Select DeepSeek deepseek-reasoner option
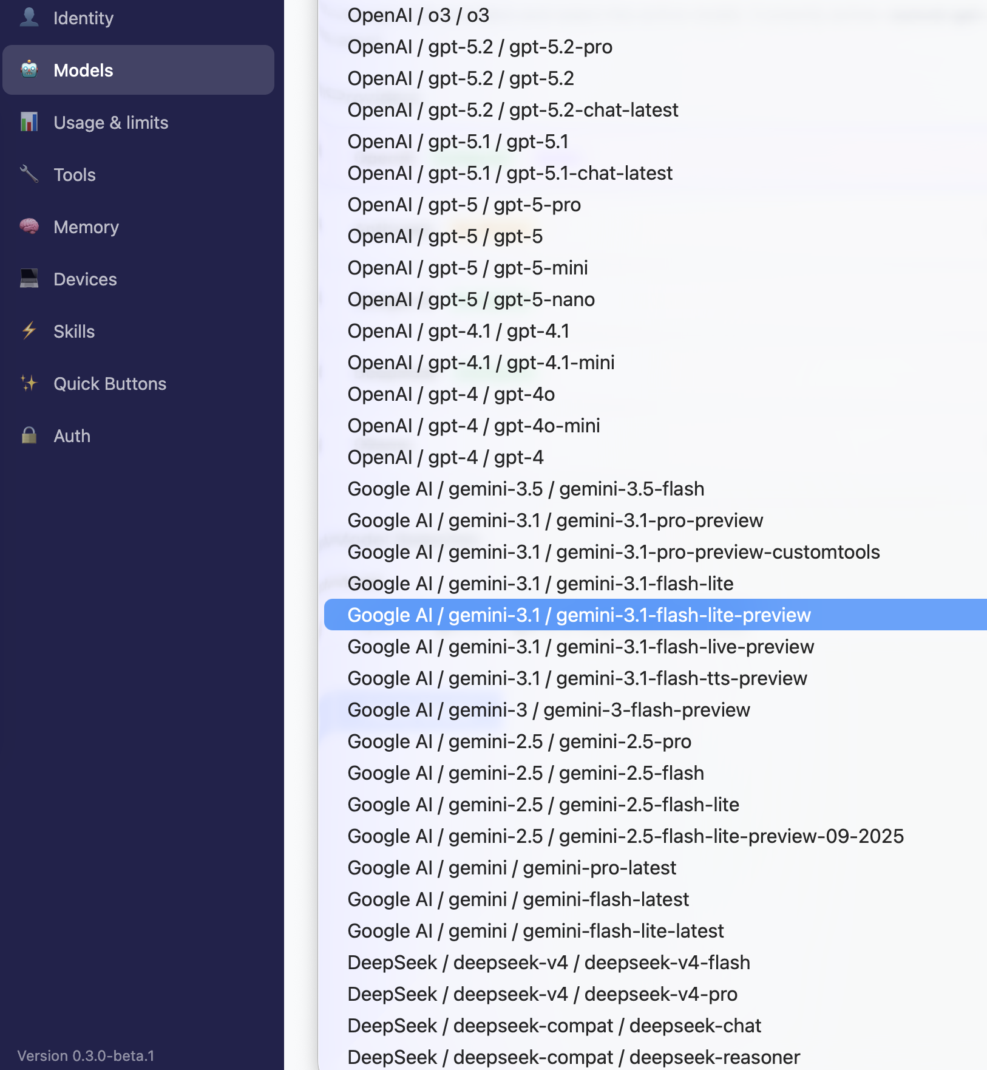The height and width of the screenshot is (1070, 987). 656,1056
